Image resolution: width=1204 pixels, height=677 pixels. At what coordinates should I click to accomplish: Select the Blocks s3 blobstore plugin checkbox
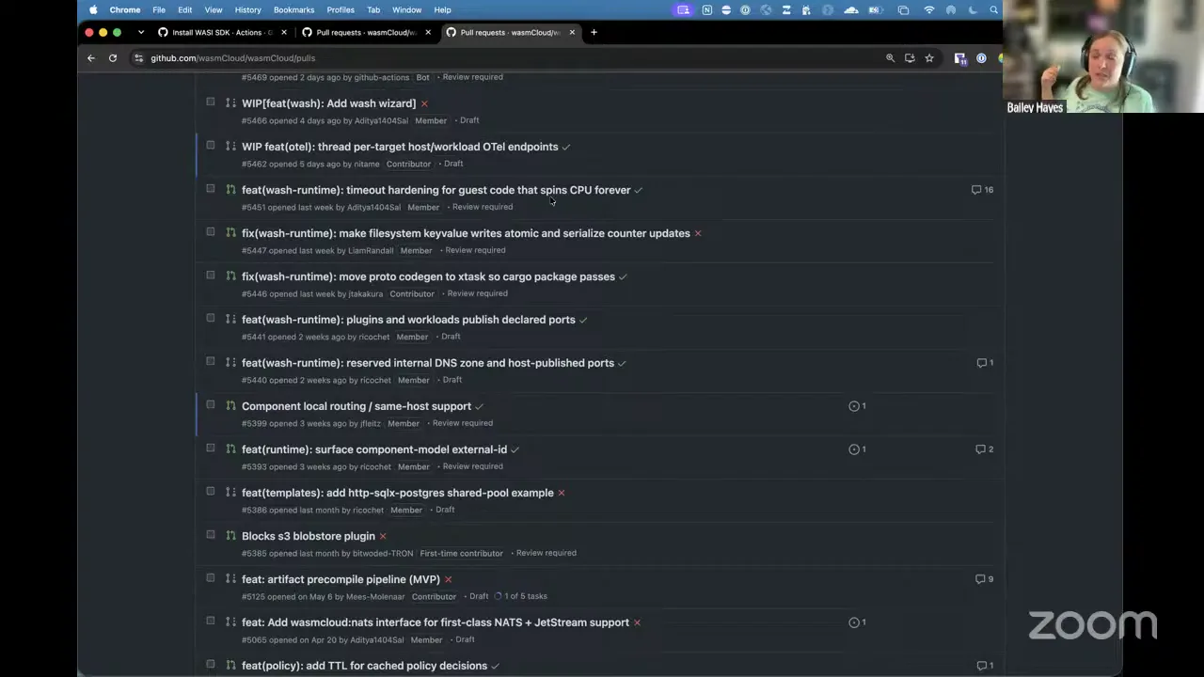point(211,534)
